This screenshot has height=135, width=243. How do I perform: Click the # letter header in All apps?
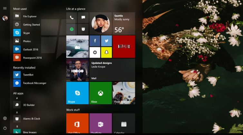point(17,98)
